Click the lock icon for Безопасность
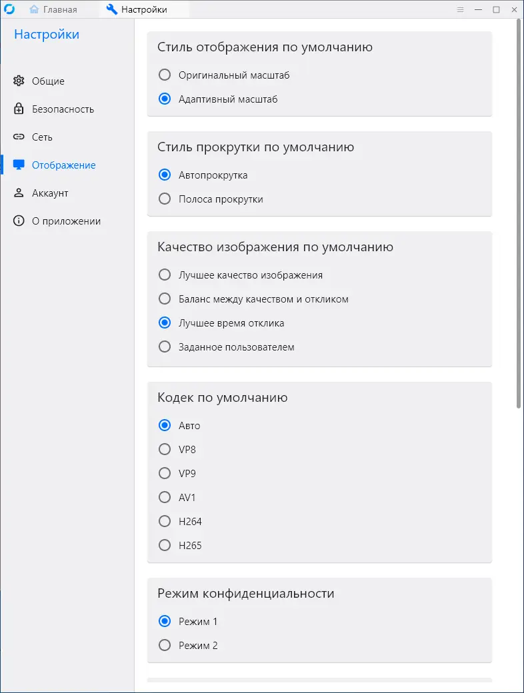The image size is (524, 693). tap(19, 109)
